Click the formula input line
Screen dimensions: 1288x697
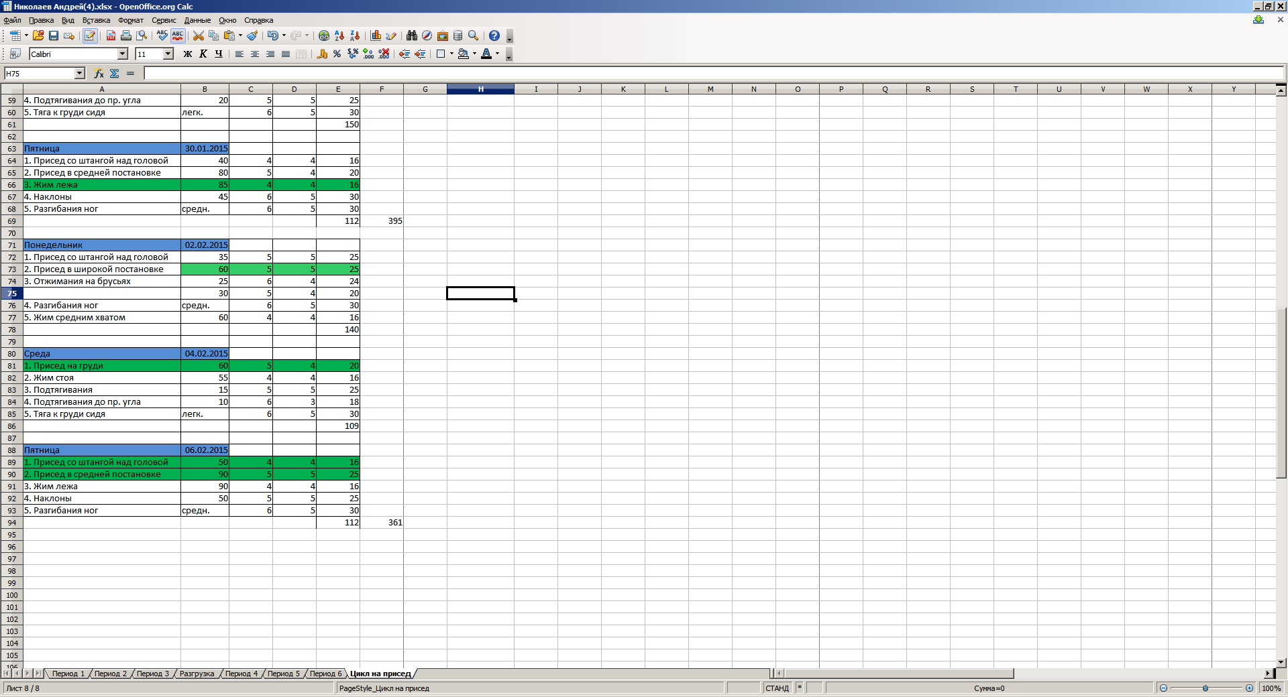tap(711, 74)
